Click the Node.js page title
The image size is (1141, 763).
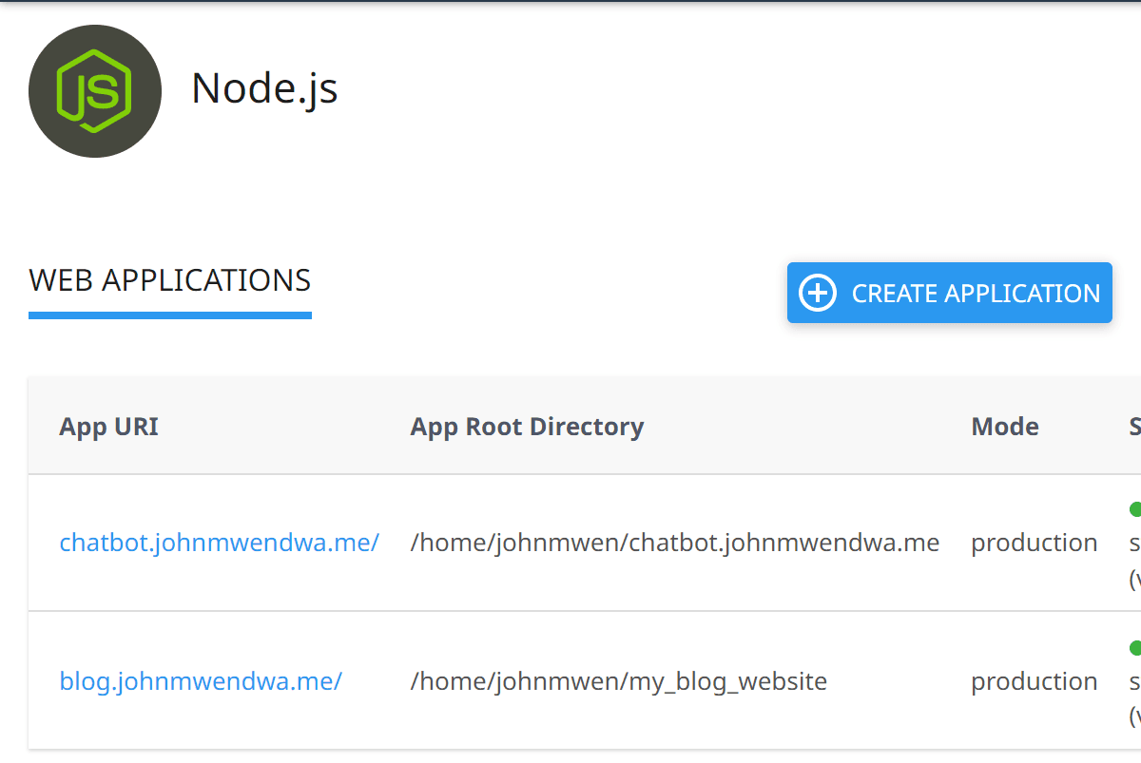(x=264, y=88)
